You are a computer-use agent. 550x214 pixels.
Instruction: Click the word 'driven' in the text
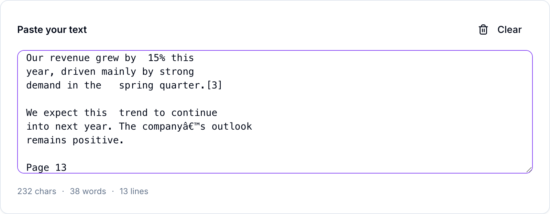pos(78,72)
